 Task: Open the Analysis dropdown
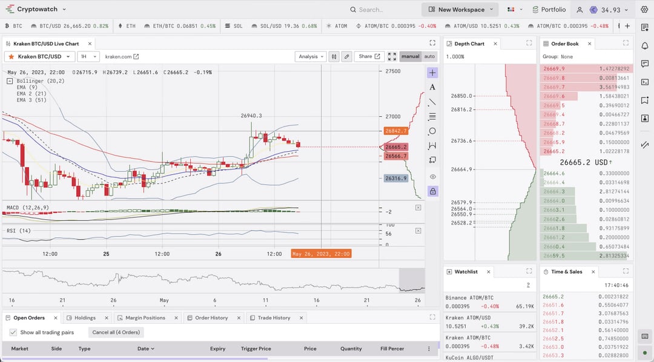click(x=311, y=57)
